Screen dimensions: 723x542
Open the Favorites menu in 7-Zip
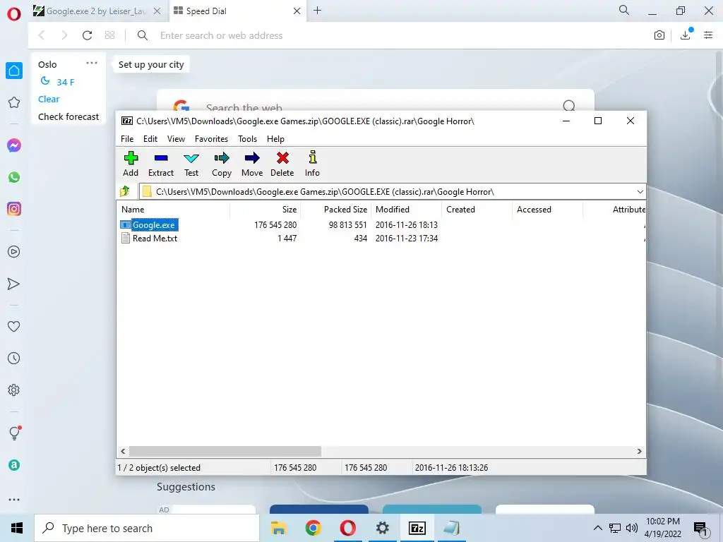pos(211,139)
